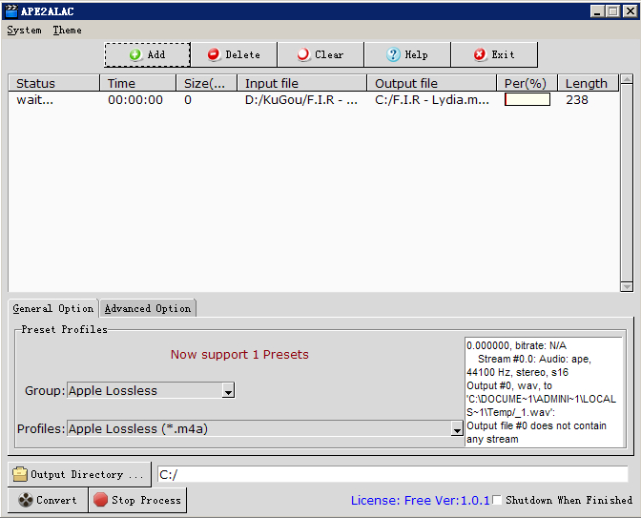Expand the Group dropdown list

[x=228, y=390]
